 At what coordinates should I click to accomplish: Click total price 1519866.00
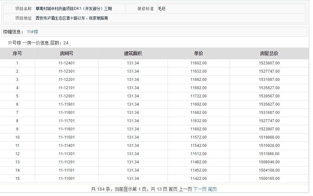point(269,137)
